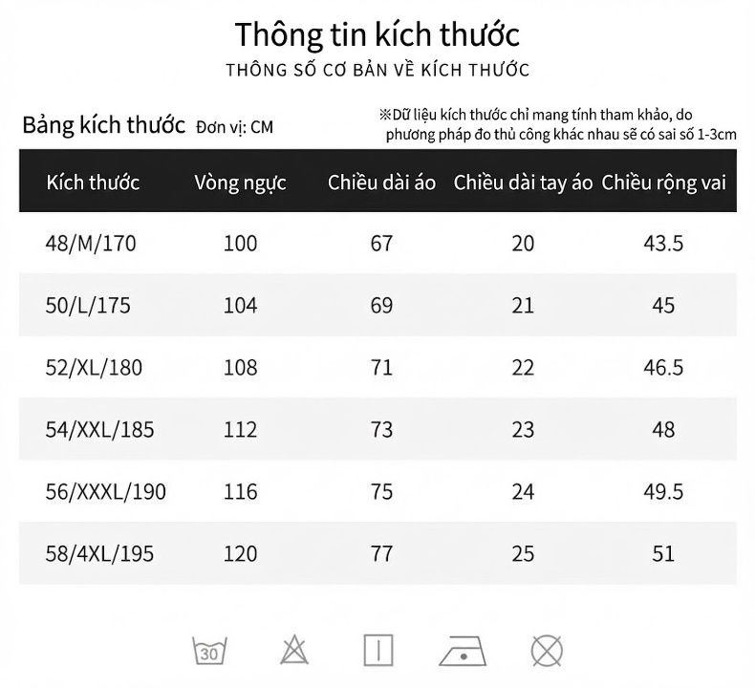Click the Chiều dài áo column header
The width and height of the screenshot is (755, 688).
[x=381, y=183]
